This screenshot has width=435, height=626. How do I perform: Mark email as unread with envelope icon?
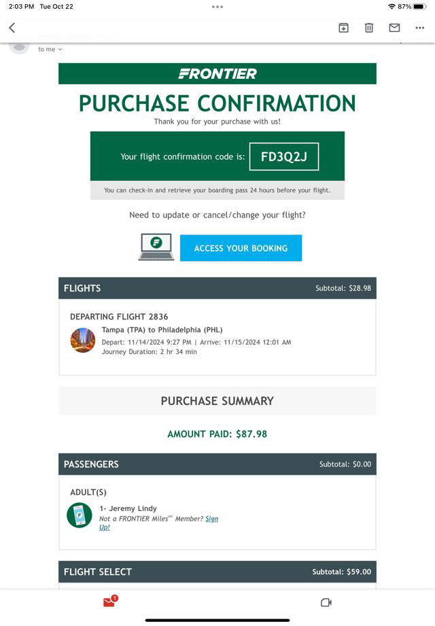pyautogui.click(x=394, y=28)
